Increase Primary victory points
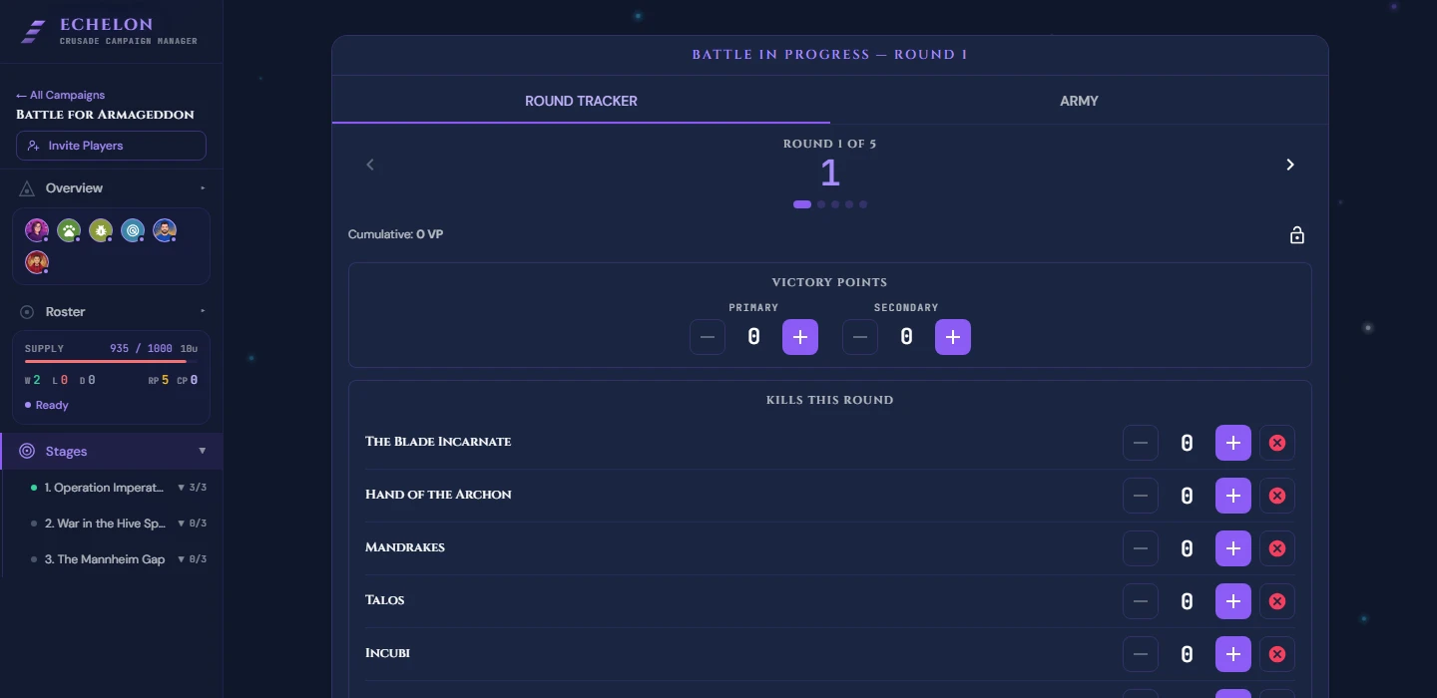The height and width of the screenshot is (698, 1437). point(800,337)
